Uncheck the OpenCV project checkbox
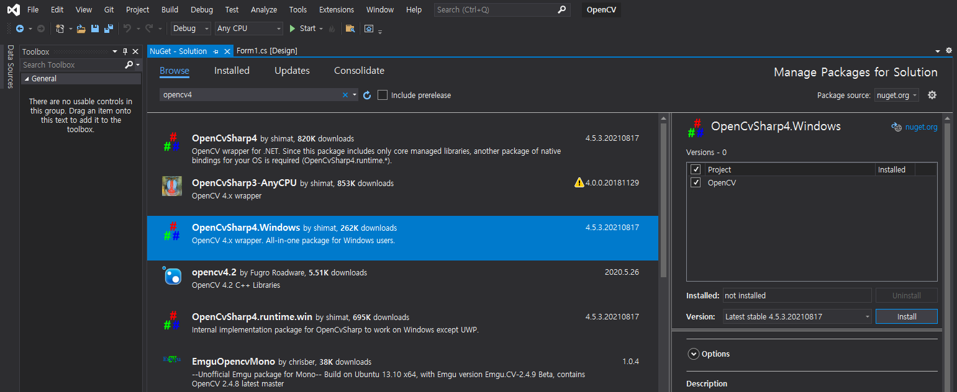The height and width of the screenshot is (392, 957). pos(696,182)
